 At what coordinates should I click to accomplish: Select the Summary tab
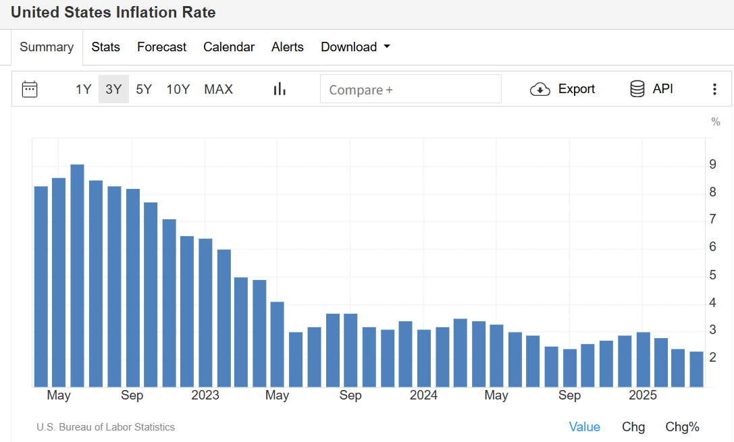point(47,47)
